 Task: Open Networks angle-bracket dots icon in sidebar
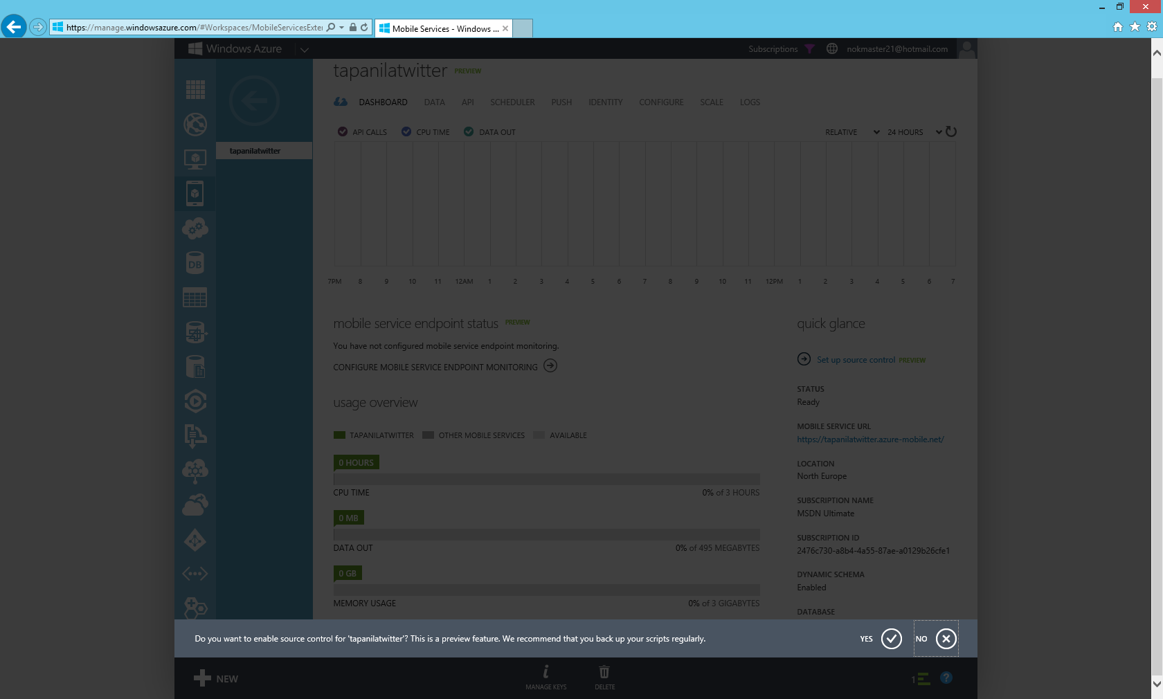[x=195, y=574]
